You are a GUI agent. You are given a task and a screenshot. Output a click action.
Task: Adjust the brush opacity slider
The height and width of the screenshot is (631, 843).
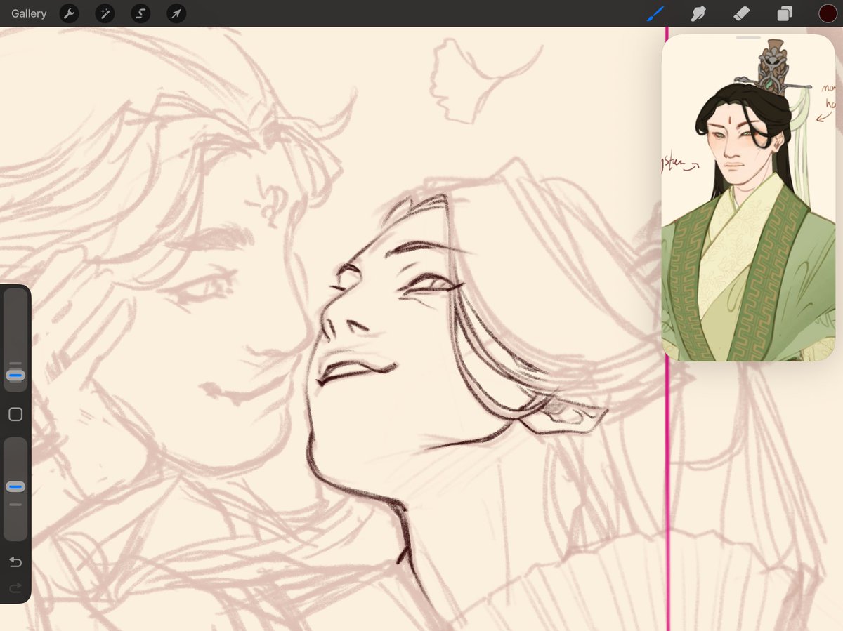15,486
